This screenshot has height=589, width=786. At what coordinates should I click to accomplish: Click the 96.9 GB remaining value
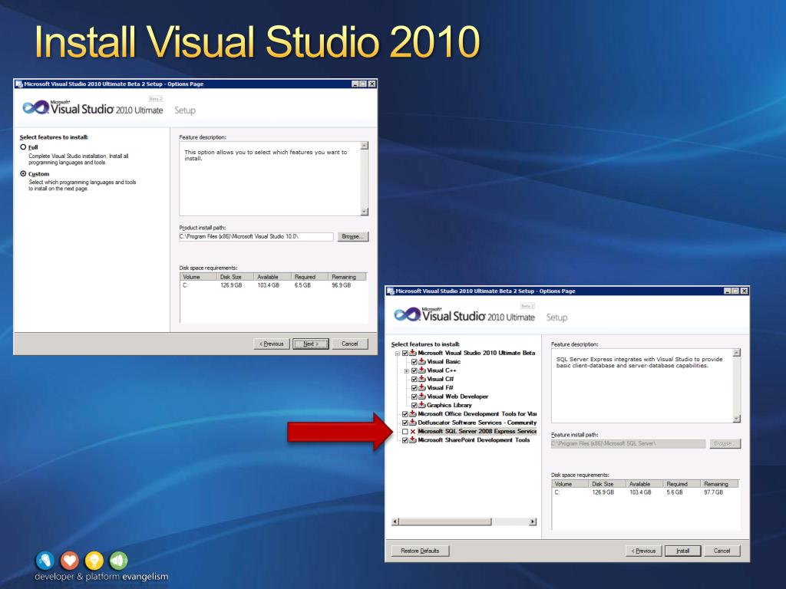342,285
